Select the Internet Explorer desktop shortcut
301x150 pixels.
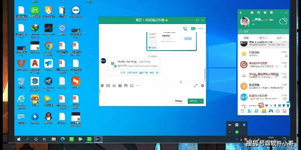21,102
